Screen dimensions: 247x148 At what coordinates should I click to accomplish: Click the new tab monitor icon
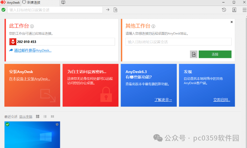point(63,3)
